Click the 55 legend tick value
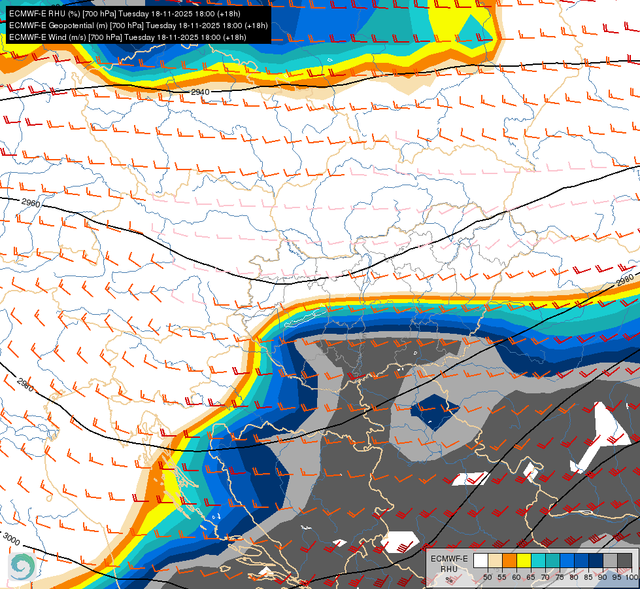The image size is (640, 589). [x=502, y=577]
